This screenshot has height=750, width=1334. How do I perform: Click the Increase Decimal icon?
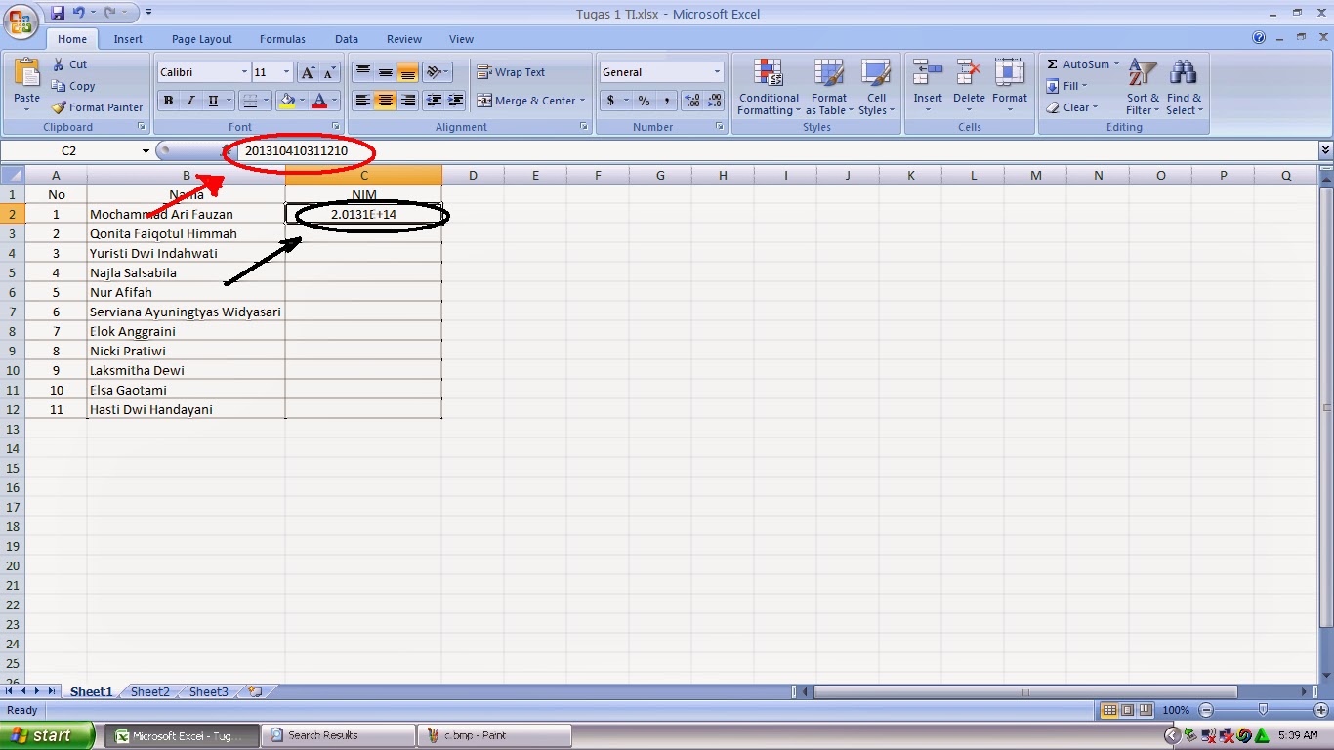pyautogui.click(x=693, y=101)
